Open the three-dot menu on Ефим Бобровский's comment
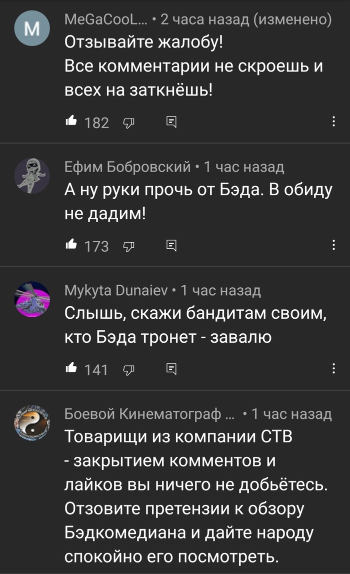 coord(333,245)
